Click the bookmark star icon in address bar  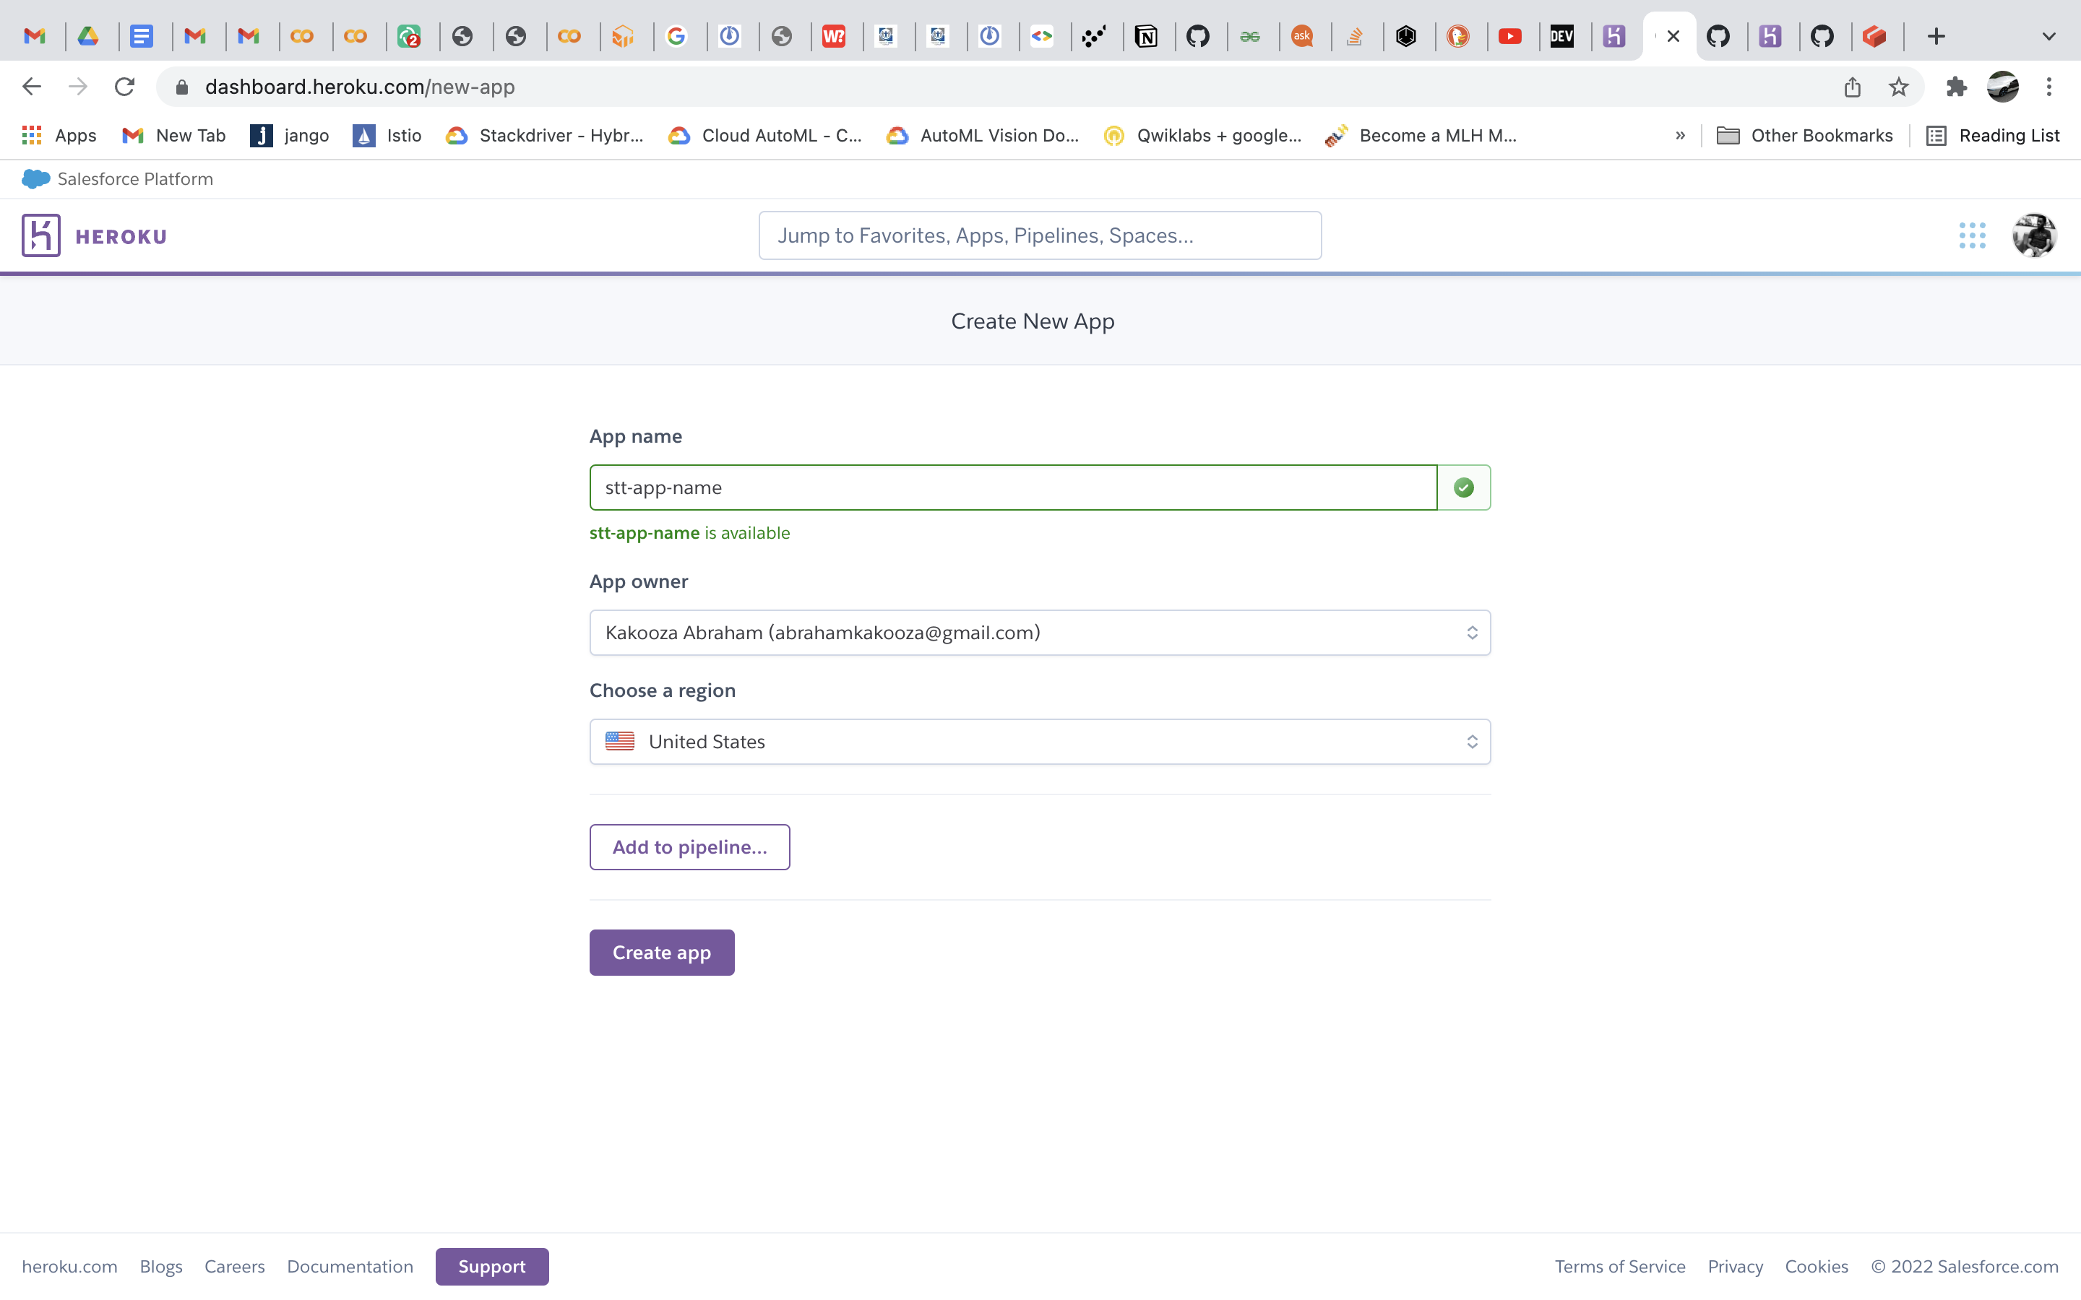tap(1898, 85)
